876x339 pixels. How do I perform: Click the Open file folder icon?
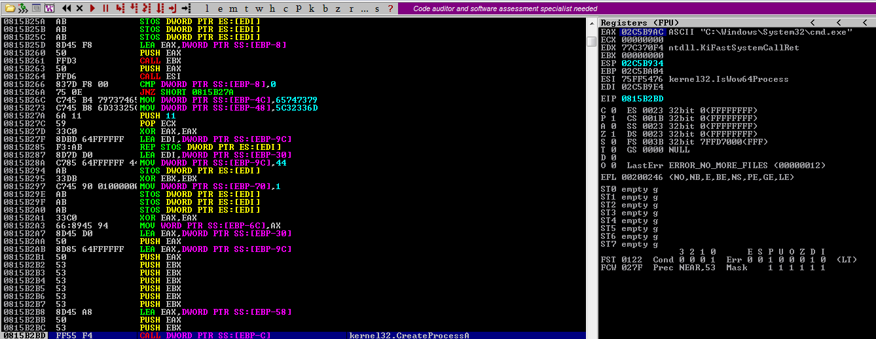(x=9, y=9)
